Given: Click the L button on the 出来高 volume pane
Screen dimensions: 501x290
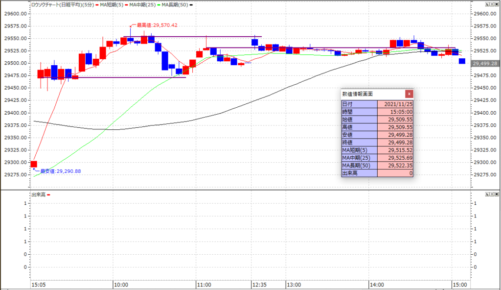Looking at the screenshot, I should [487, 194].
